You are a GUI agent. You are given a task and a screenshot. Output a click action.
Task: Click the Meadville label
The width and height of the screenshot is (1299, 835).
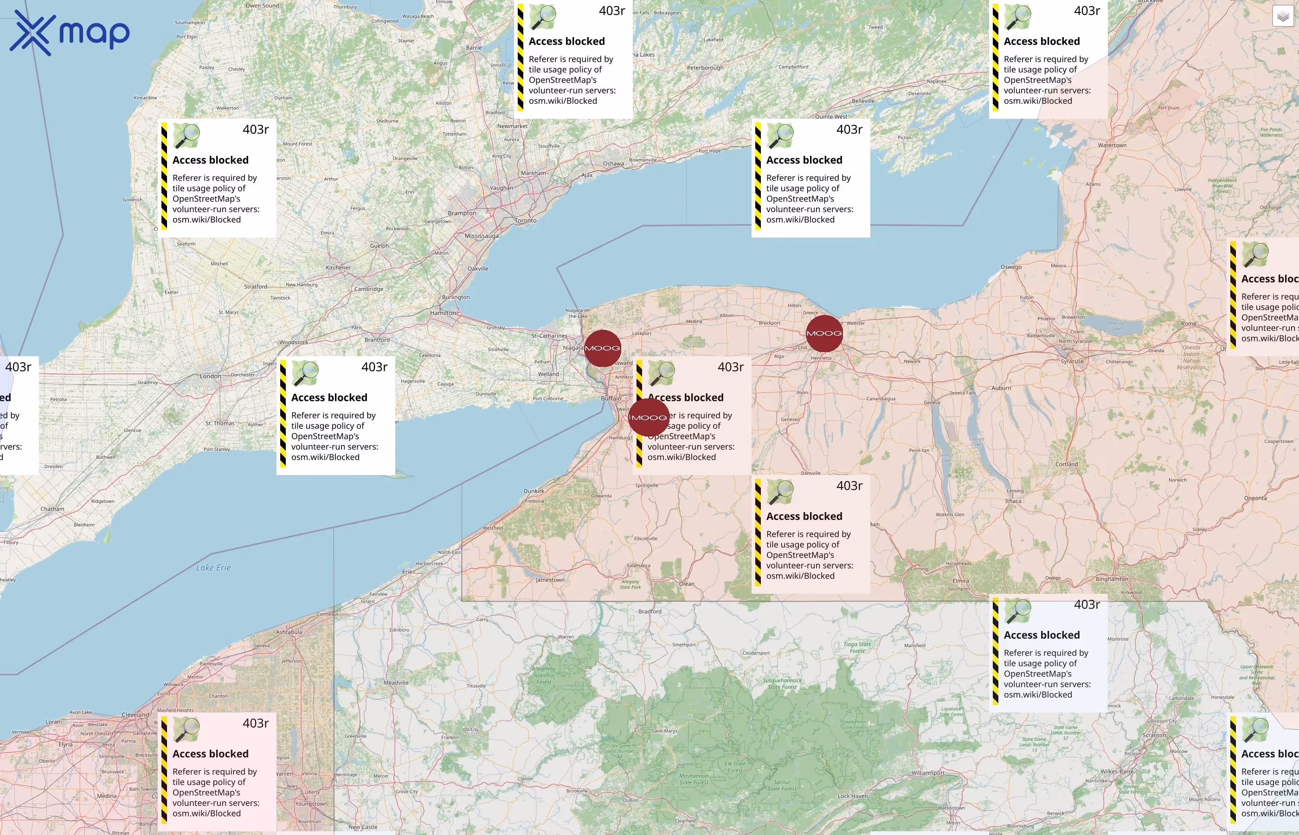click(396, 683)
